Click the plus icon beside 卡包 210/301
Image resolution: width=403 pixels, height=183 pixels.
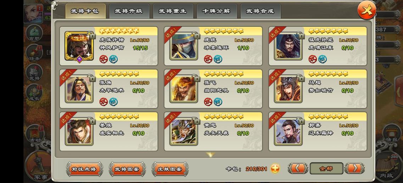pyautogui.click(x=275, y=168)
